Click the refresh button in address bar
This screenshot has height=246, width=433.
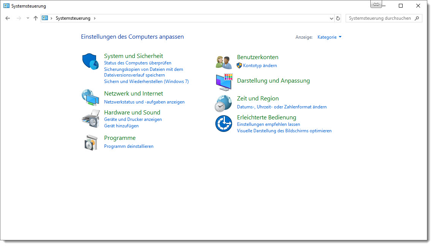pyautogui.click(x=338, y=18)
